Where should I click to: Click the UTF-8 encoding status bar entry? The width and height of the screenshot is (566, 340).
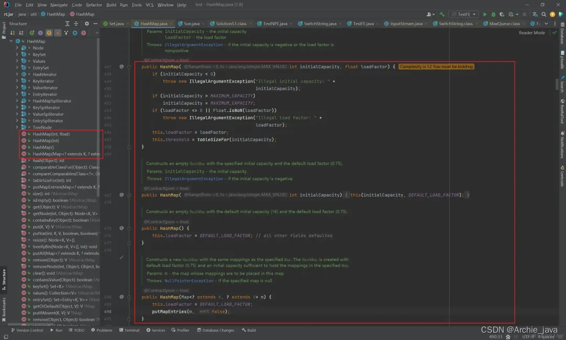tap(527, 337)
